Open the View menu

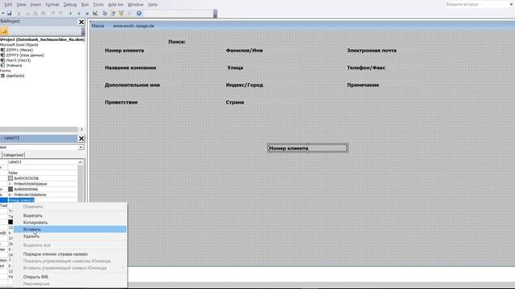click(x=21, y=5)
